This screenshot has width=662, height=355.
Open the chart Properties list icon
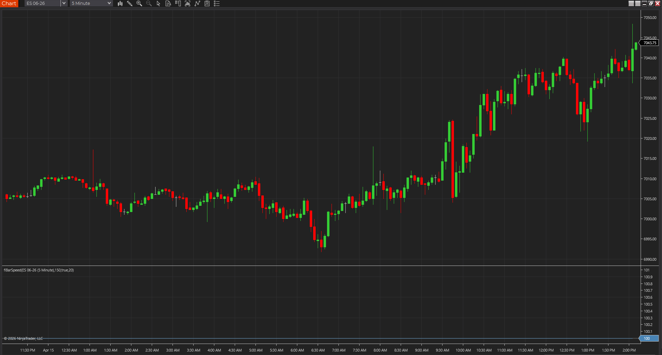coord(217,3)
